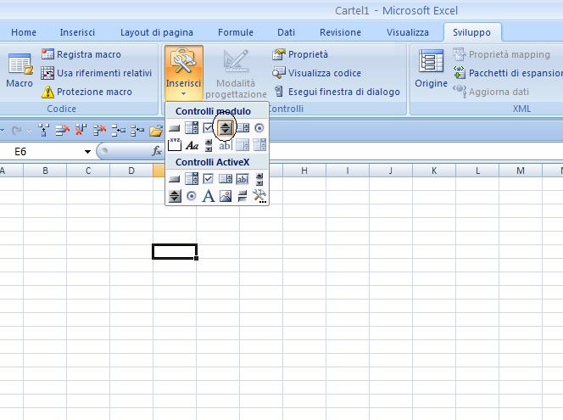Viewport: 563px width, 420px height.
Task: Open the Dati tab
Action: pos(287,32)
